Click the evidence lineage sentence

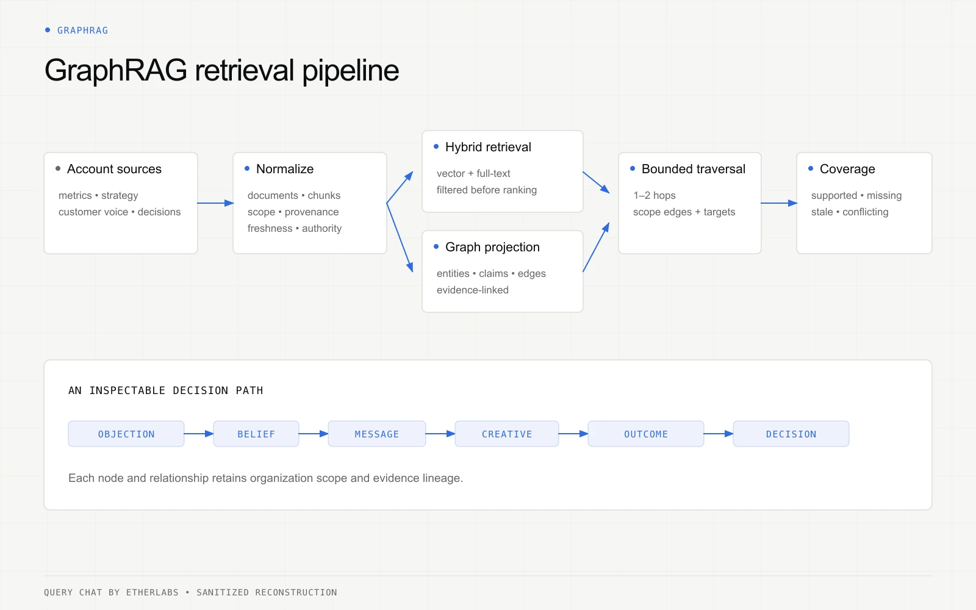266,478
